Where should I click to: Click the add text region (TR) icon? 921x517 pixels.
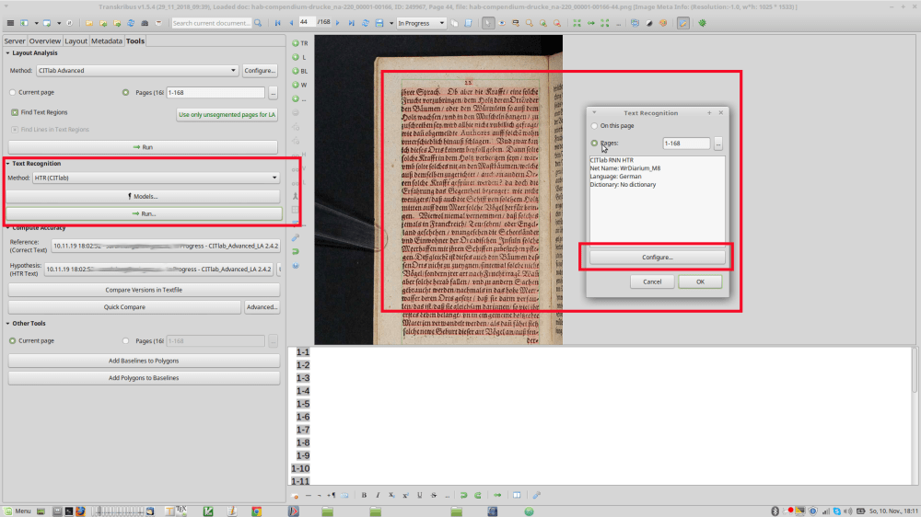[296, 43]
